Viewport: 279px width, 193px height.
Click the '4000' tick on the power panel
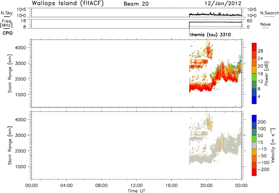click(20, 48)
